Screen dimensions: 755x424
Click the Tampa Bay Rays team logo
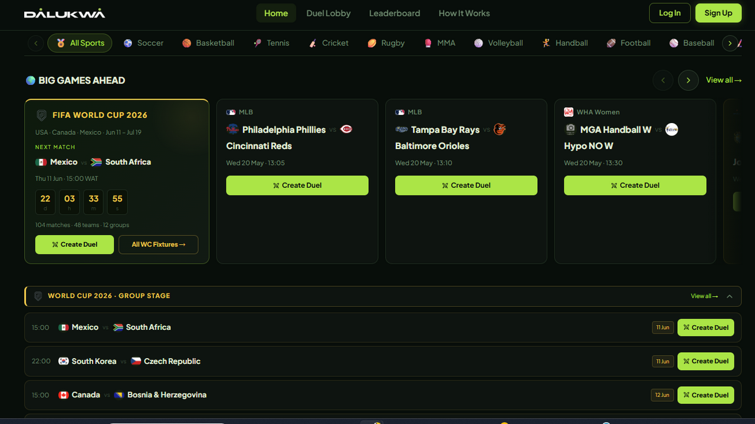point(402,130)
